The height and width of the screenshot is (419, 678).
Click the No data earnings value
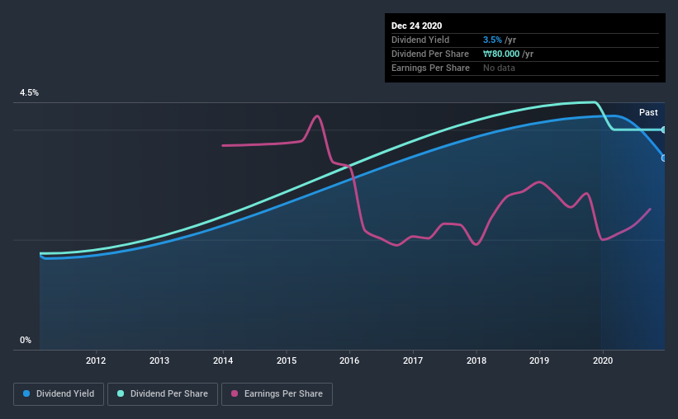coord(499,68)
